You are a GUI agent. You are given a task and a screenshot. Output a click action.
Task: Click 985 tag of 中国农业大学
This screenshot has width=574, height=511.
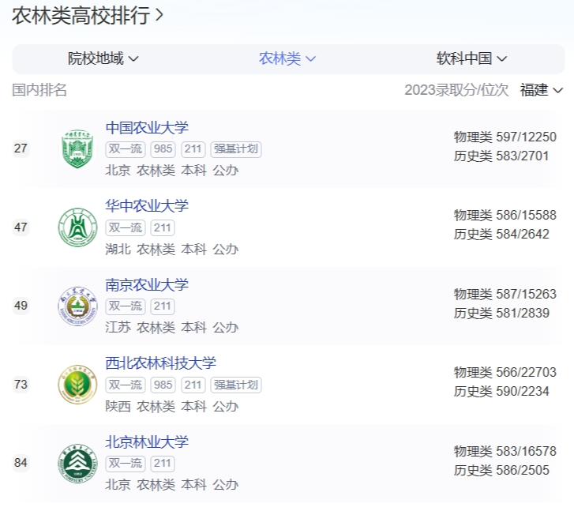163,149
